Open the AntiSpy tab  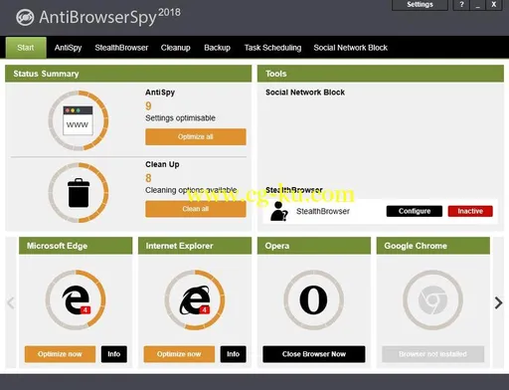click(68, 48)
